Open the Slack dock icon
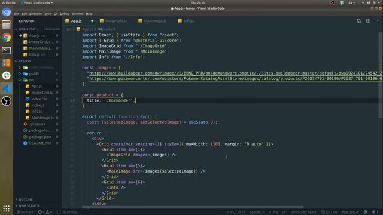This screenshot has height=215, width=383. point(7,76)
